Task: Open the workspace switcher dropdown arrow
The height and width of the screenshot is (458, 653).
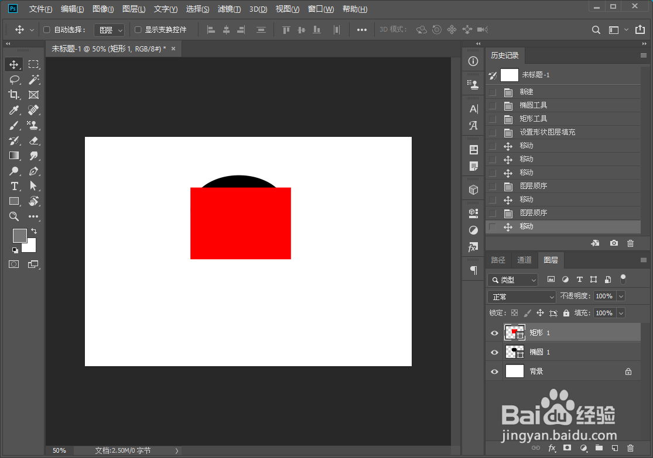Action: click(626, 30)
